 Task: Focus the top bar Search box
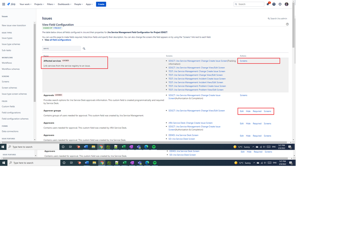click(249, 4)
